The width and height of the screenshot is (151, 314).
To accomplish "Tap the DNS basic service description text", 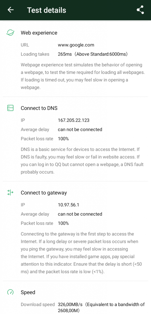I will coord(82,161).
